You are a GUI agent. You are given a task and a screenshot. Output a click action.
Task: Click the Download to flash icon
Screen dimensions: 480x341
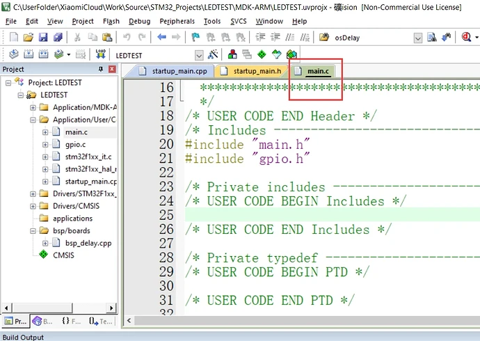(100, 54)
